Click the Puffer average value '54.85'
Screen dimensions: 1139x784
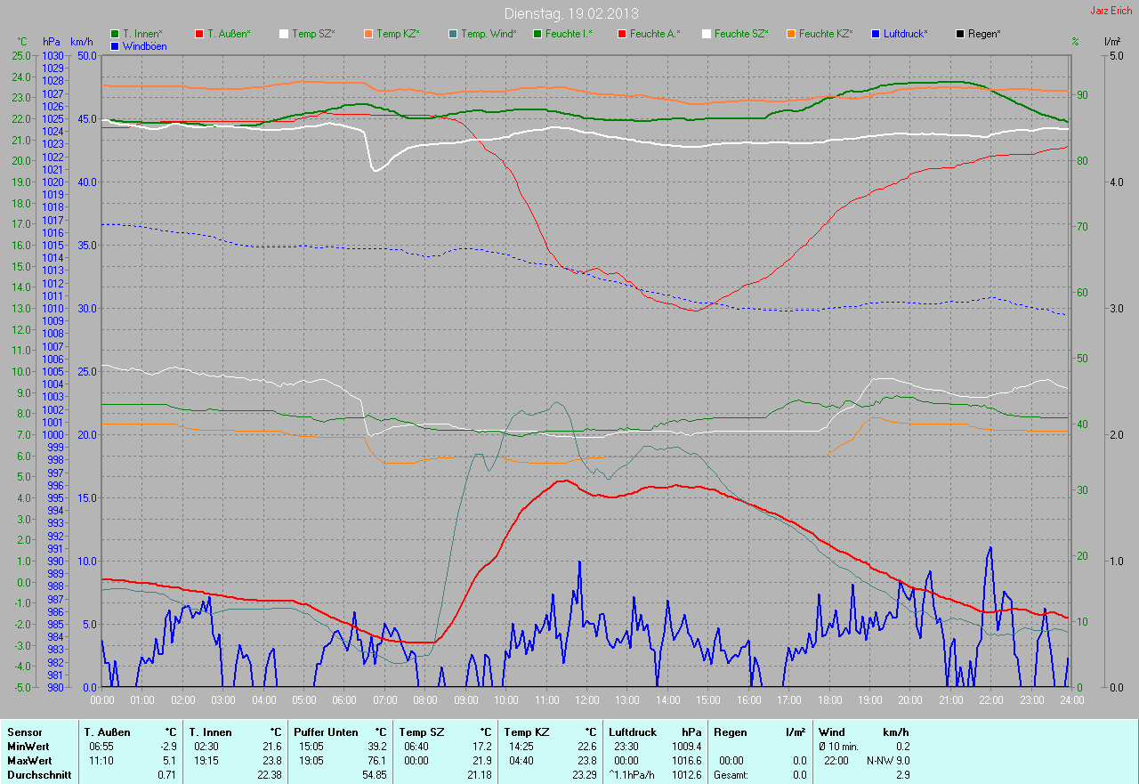[374, 775]
